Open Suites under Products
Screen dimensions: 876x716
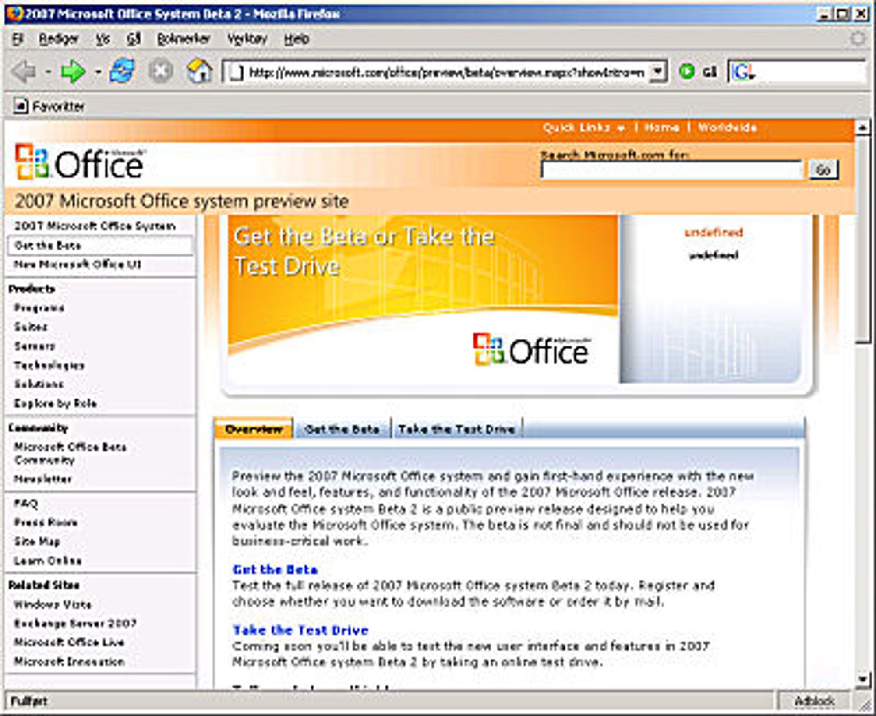click(x=31, y=327)
